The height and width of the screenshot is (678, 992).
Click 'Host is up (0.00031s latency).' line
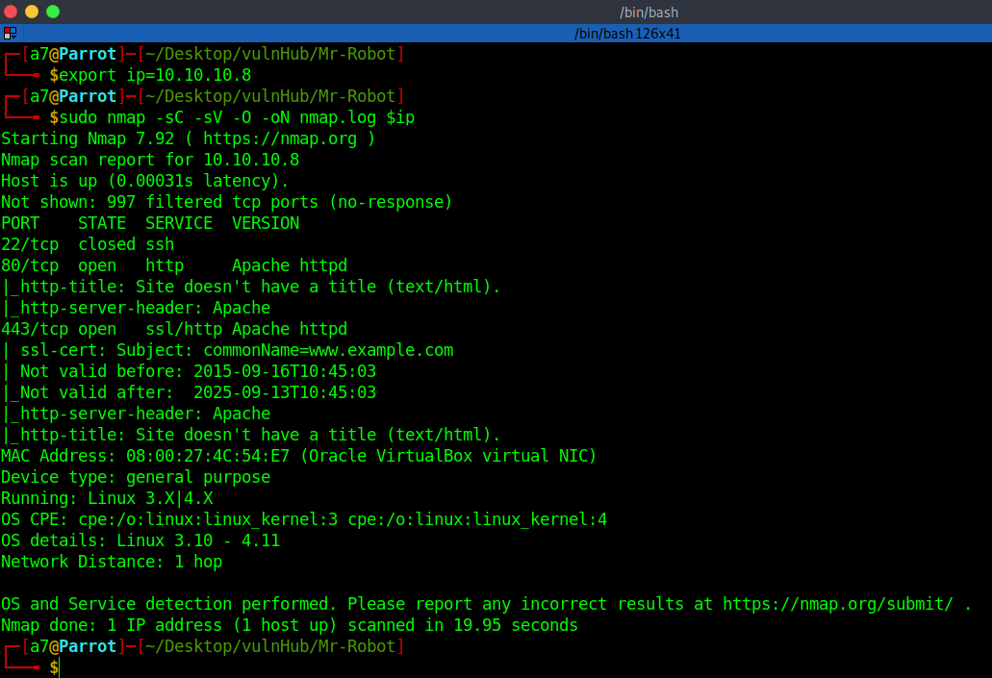click(x=145, y=181)
